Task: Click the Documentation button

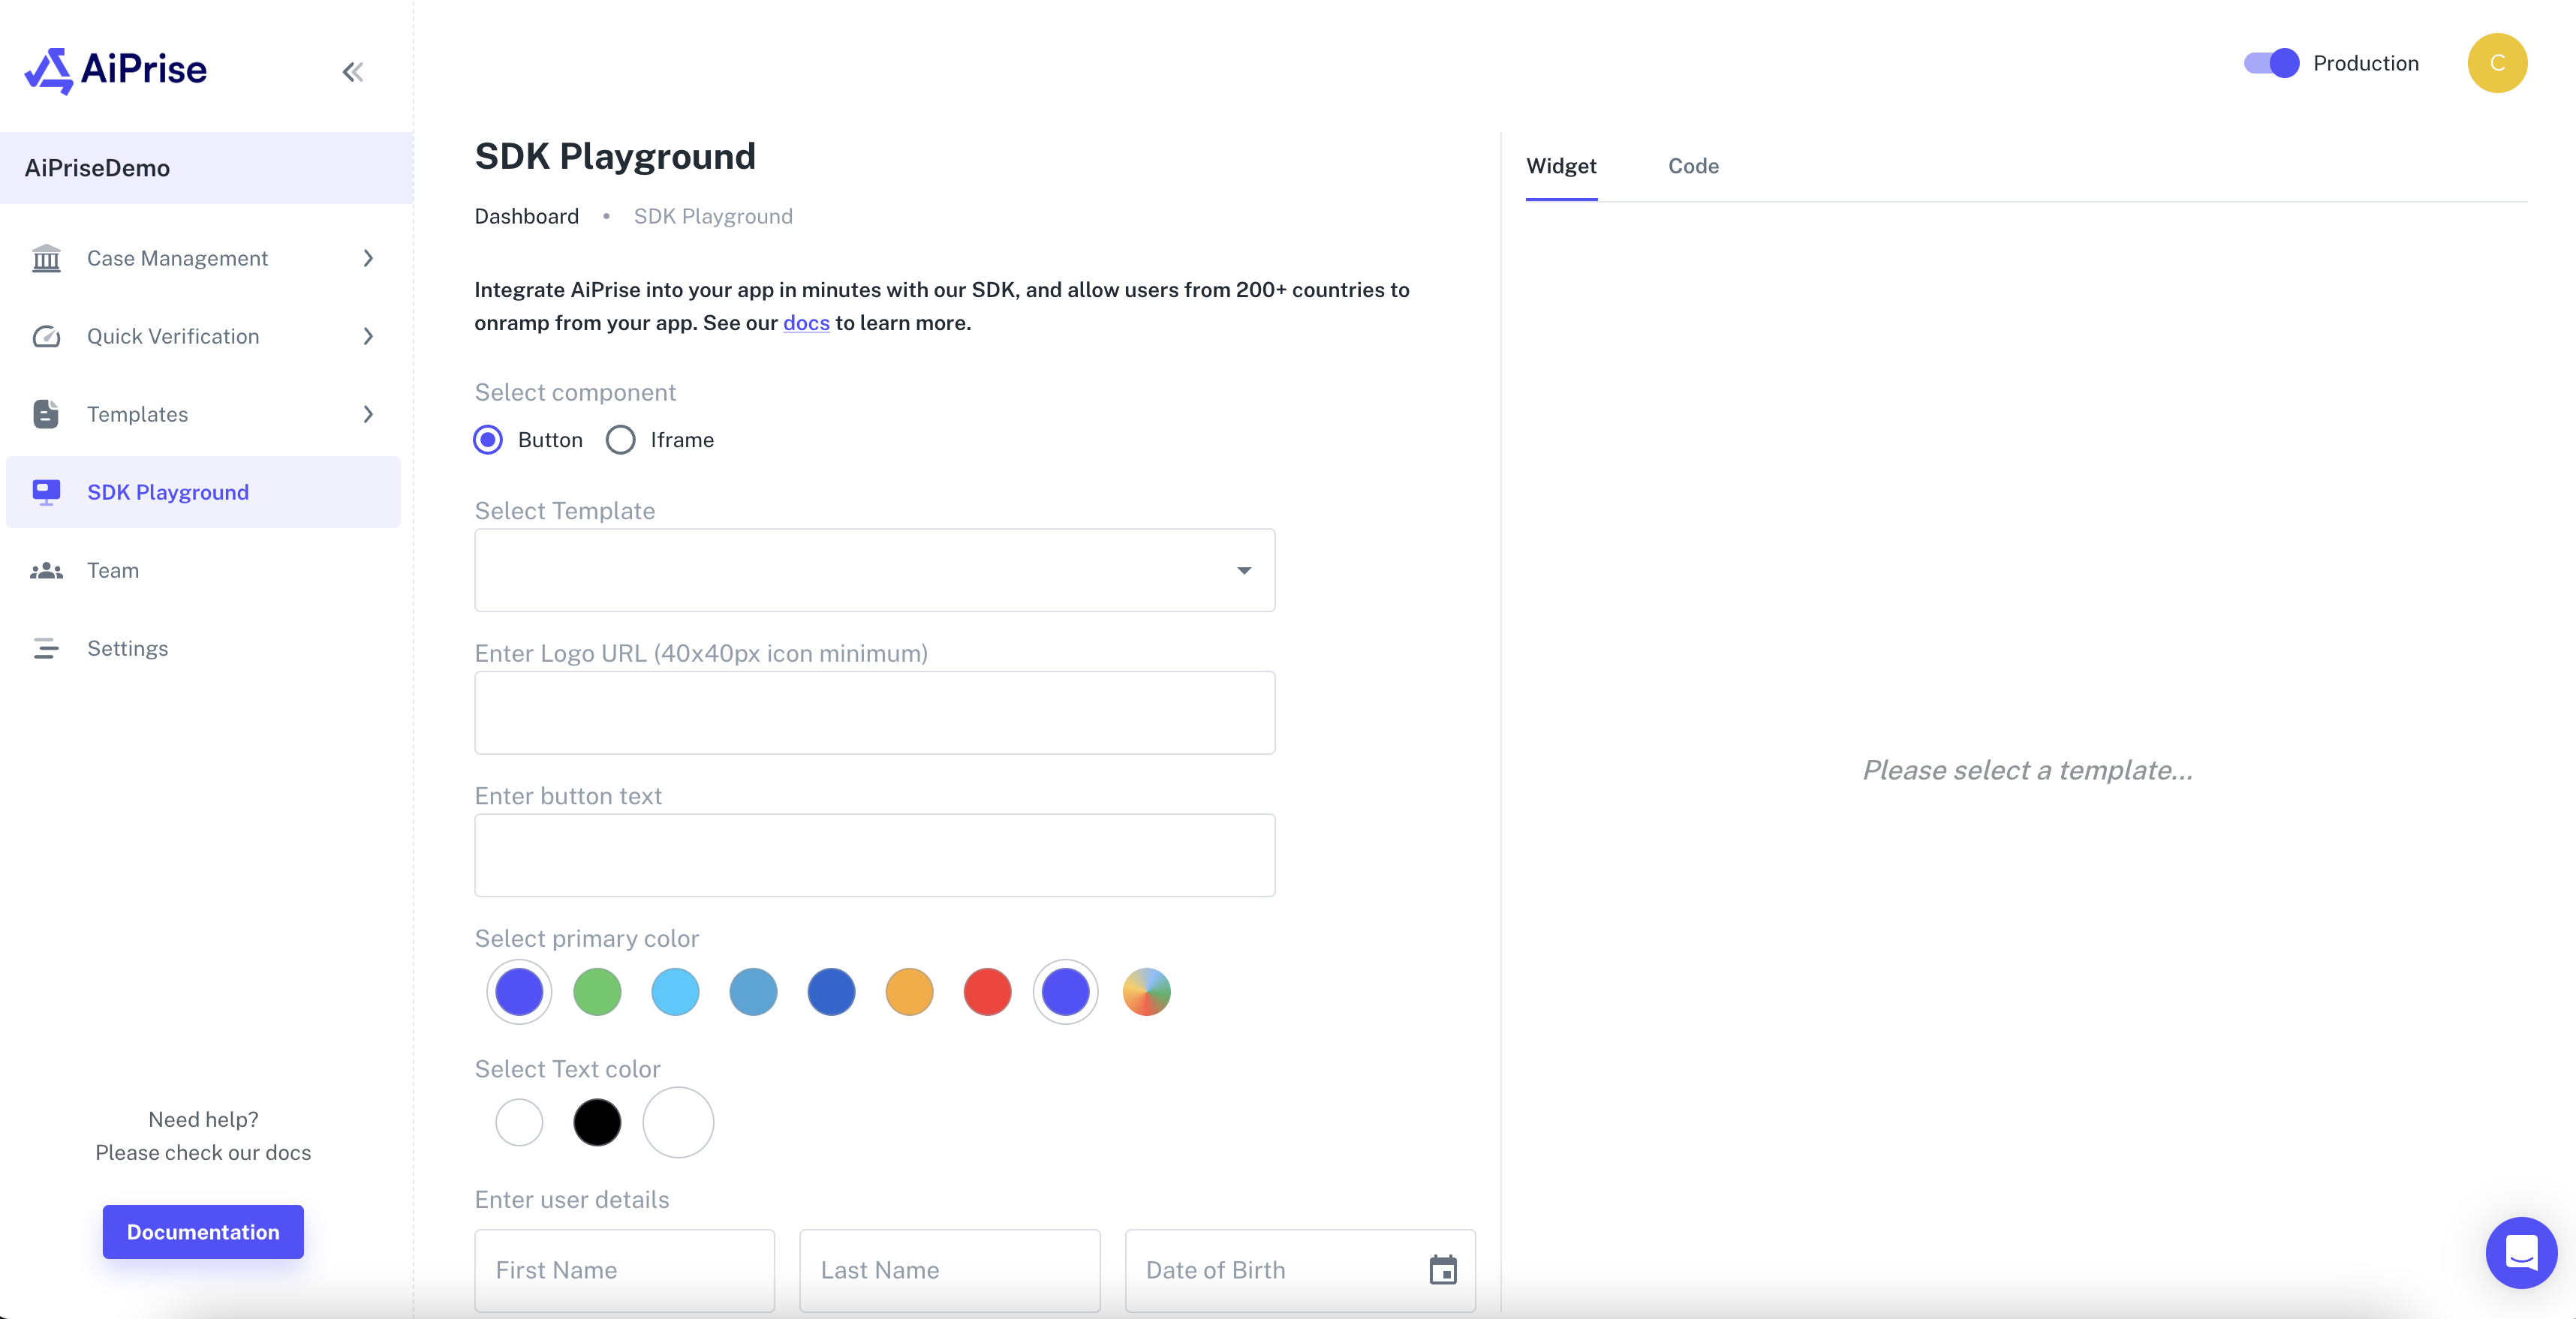Action: pyautogui.click(x=203, y=1232)
